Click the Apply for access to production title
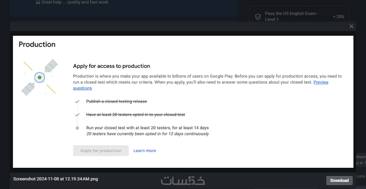 tap(112, 66)
